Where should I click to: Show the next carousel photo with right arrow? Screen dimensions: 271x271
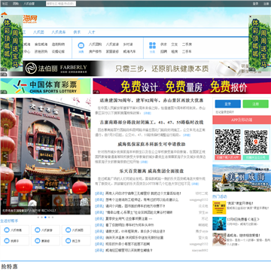85,156
